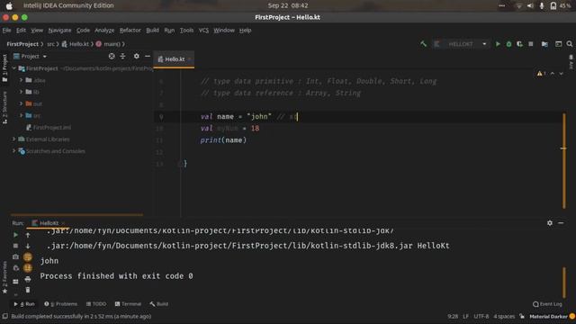Open the Terminal tool window button
576x324 pixels.
click(x=128, y=304)
